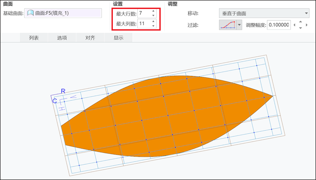Open the 显示 tab

pyautogui.click(x=118, y=38)
